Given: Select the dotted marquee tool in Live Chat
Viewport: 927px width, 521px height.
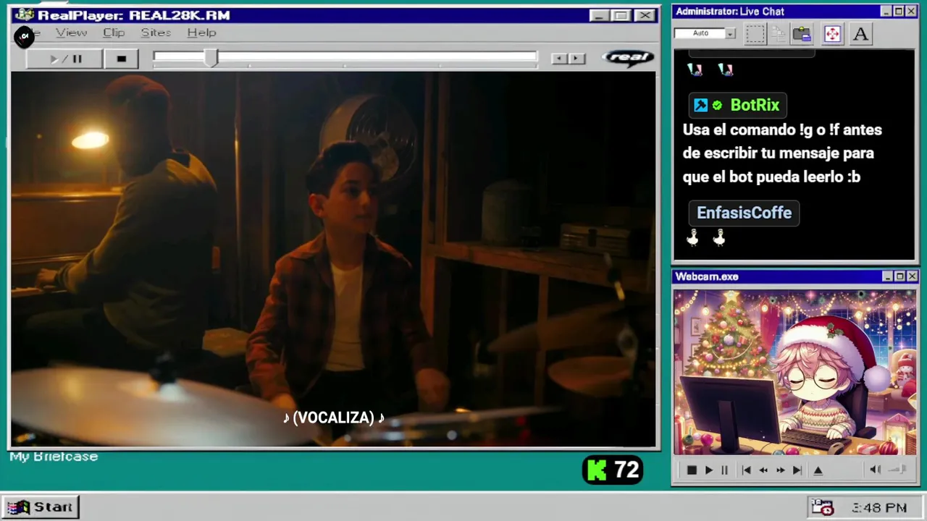Looking at the screenshot, I should 755,34.
